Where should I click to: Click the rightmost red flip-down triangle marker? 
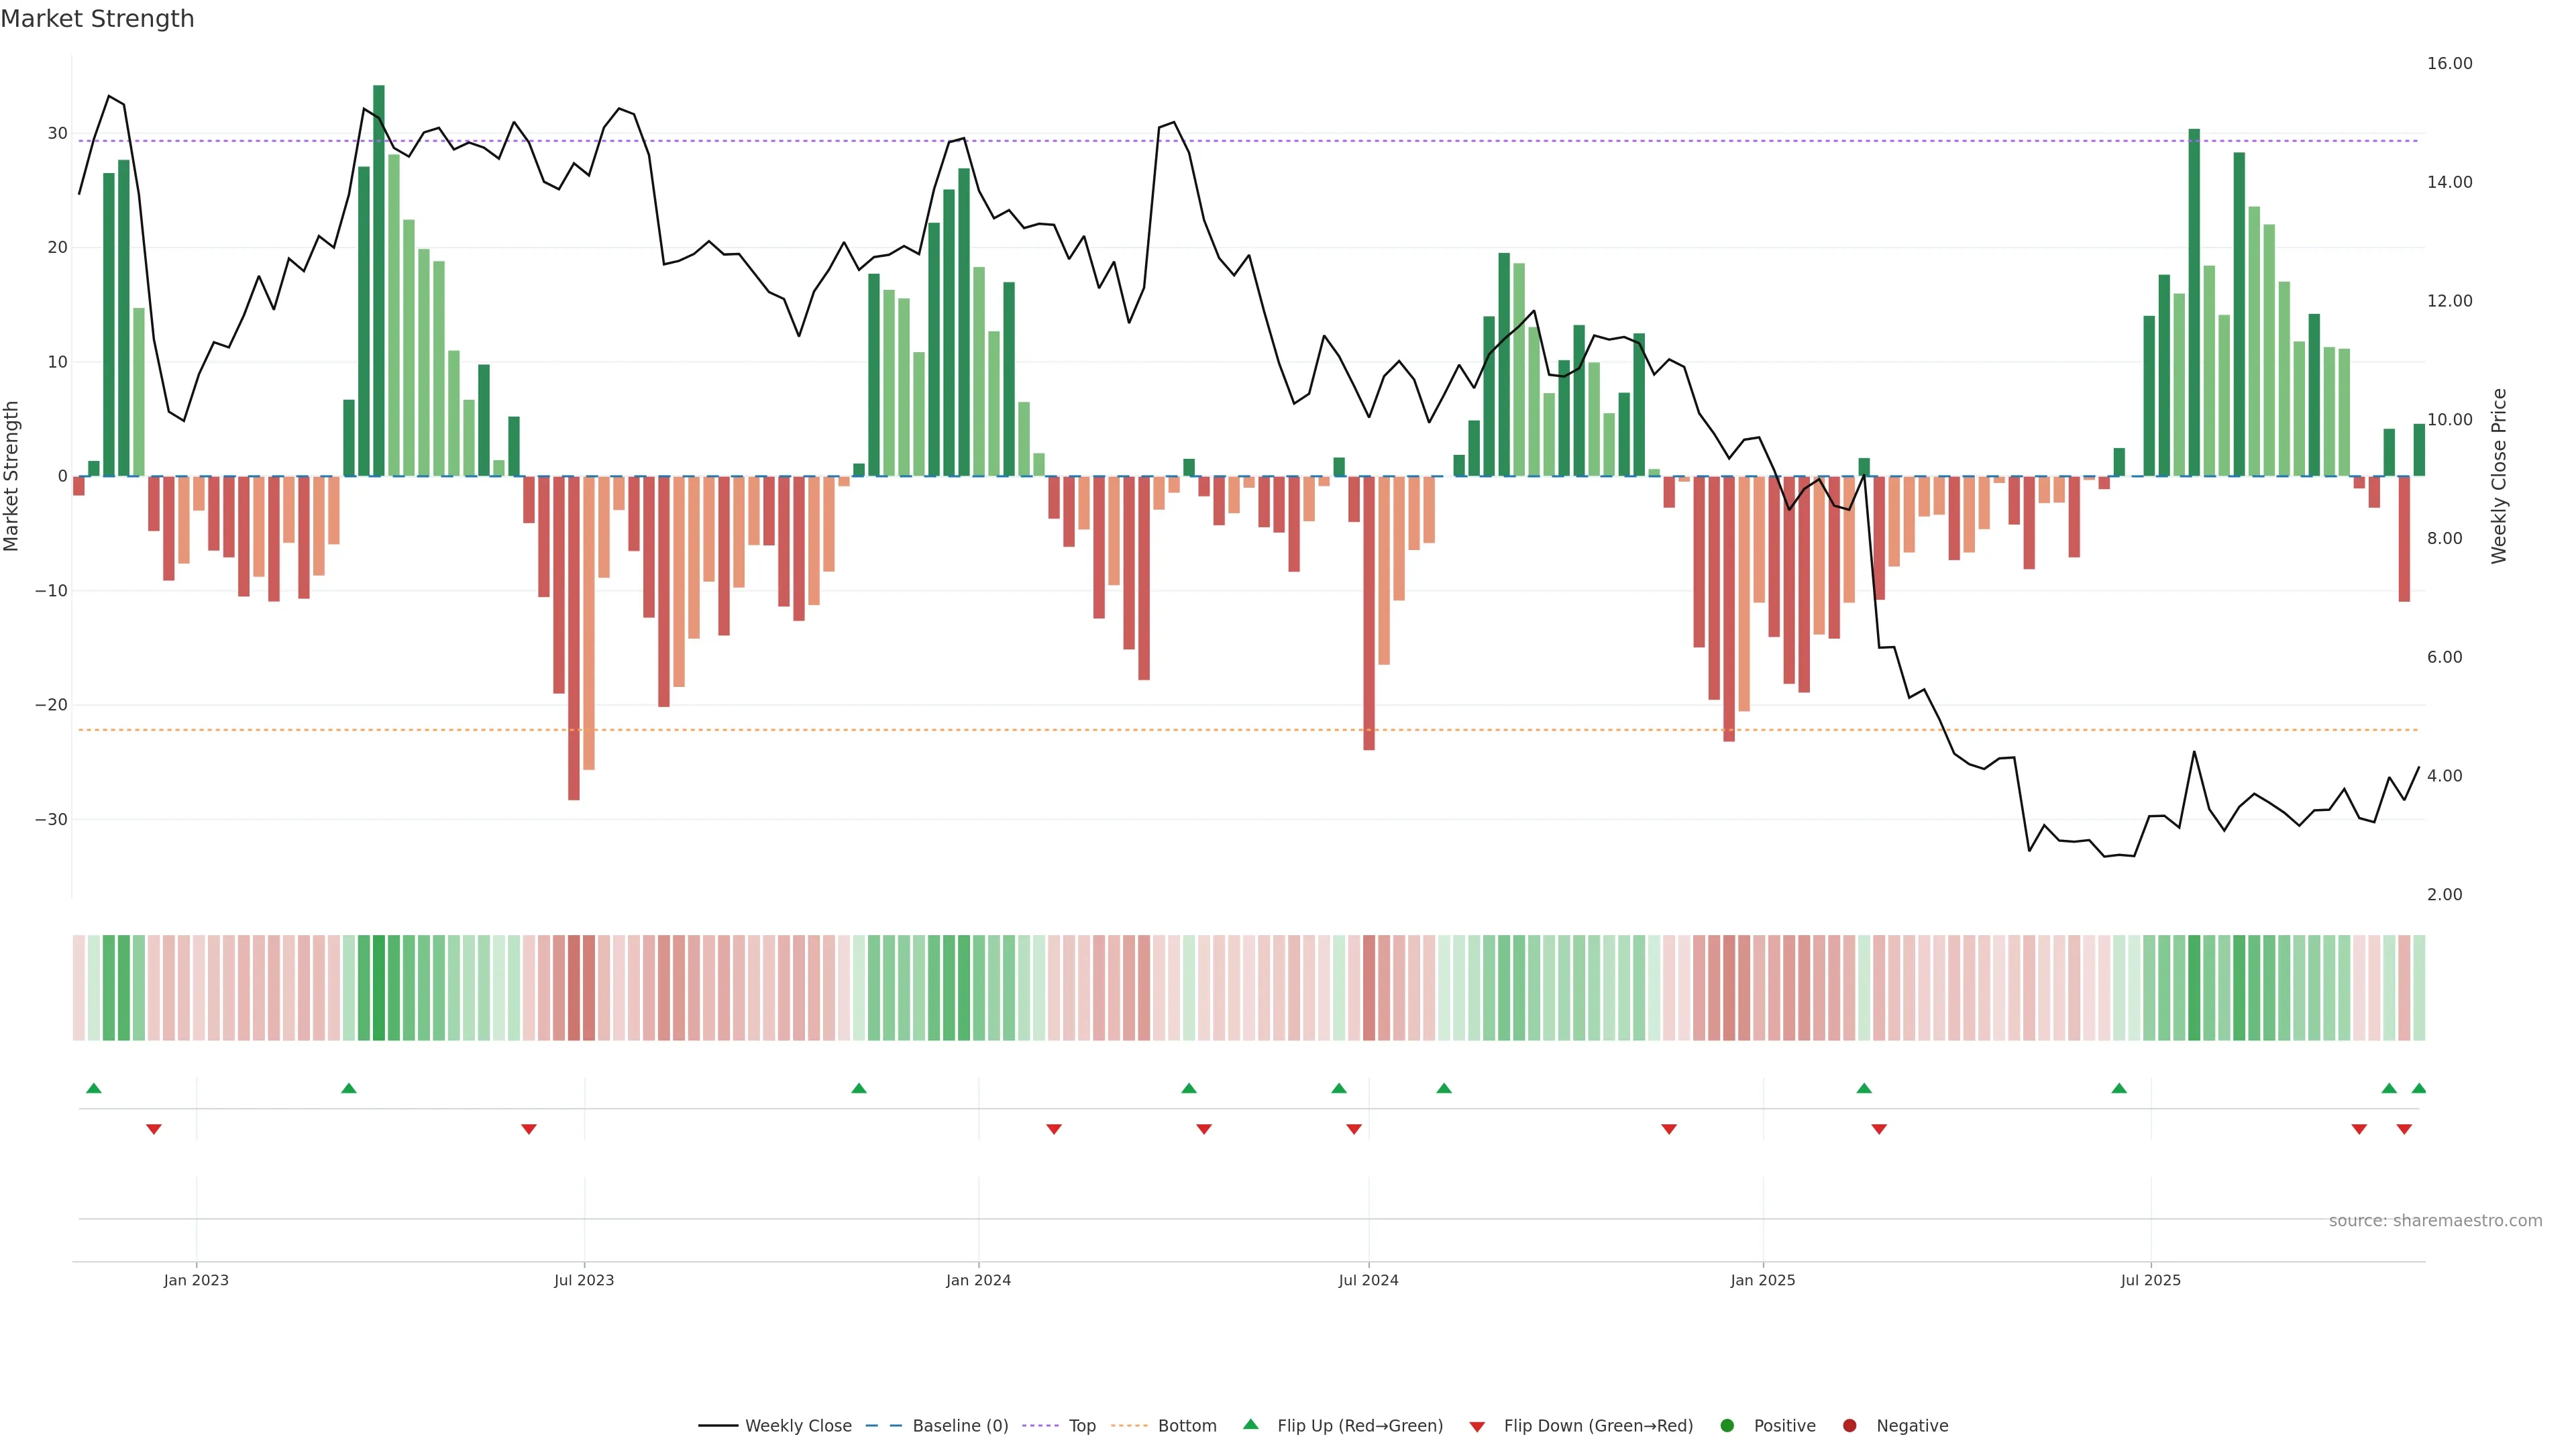[2404, 1129]
